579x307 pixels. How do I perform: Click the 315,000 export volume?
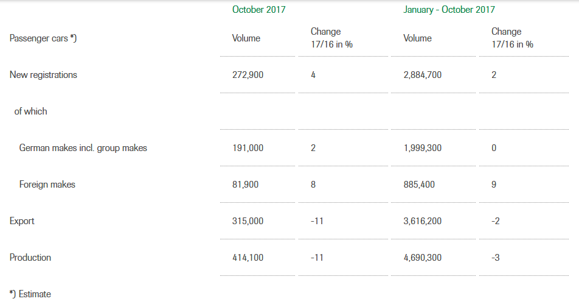(248, 221)
